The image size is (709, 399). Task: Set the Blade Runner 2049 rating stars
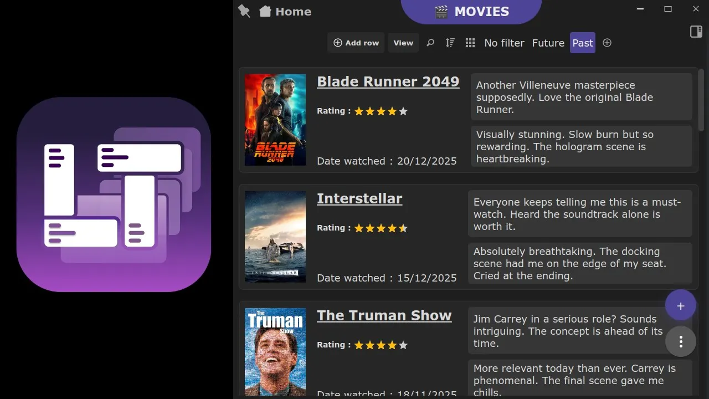[x=381, y=111]
